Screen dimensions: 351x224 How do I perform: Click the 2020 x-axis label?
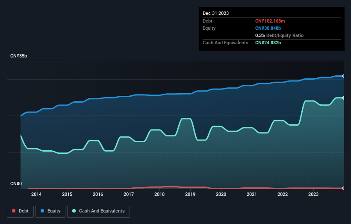pyautogui.click(x=221, y=194)
